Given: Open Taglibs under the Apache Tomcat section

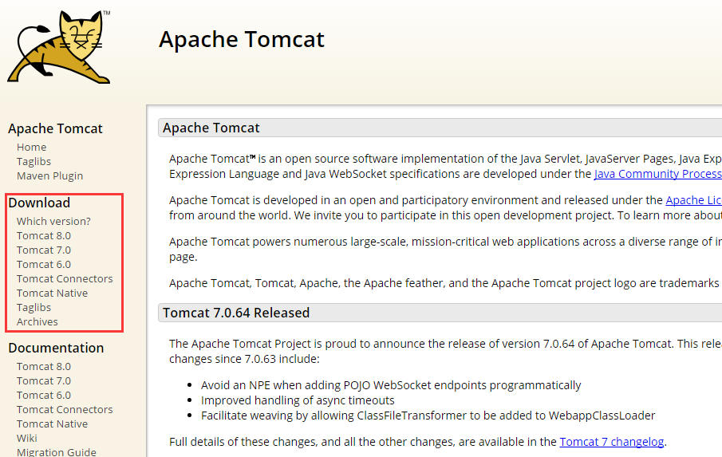Looking at the screenshot, I should point(34,162).
